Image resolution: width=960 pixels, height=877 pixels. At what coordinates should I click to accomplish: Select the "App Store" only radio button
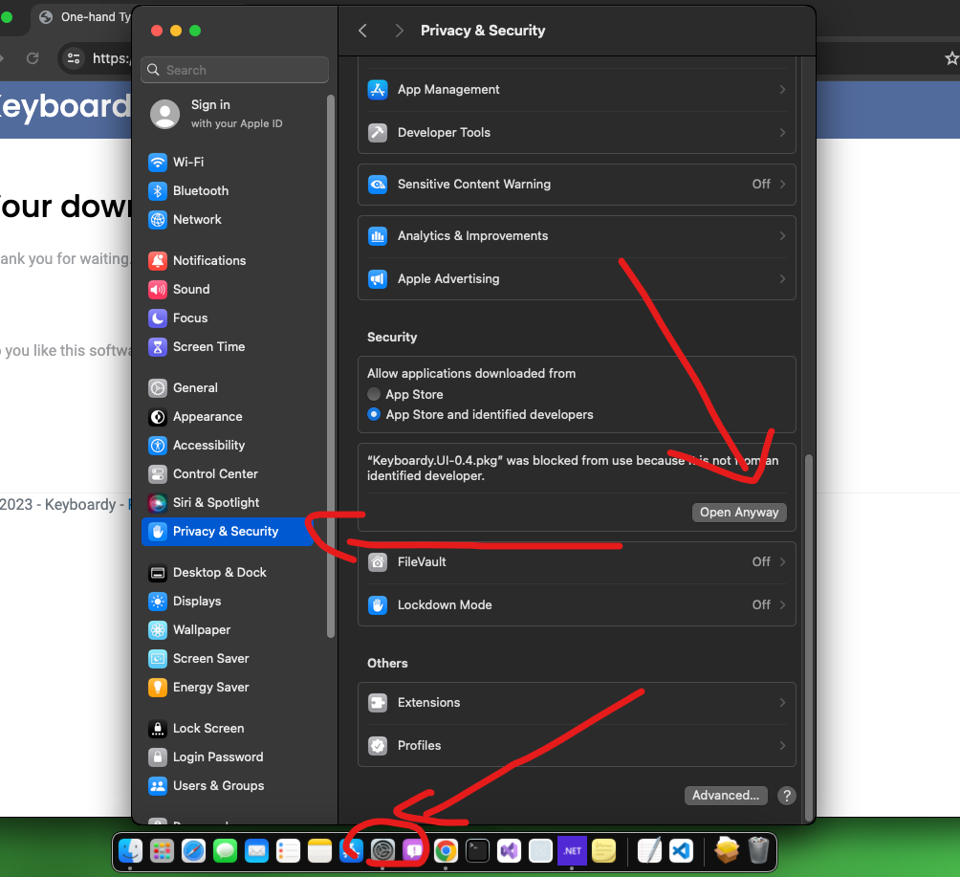pyautogui.click(x=374, y=394)
